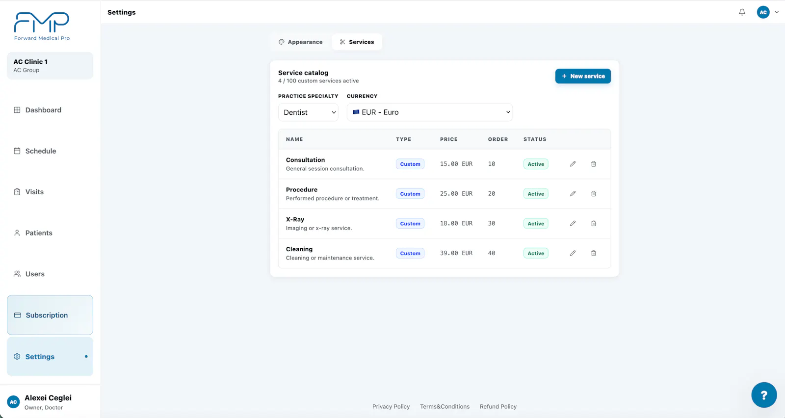Image resolution: width=785 pixels, height=418 pixels.
Task: Select Settings in the sidebar
Action: click(x=50, y=357)
